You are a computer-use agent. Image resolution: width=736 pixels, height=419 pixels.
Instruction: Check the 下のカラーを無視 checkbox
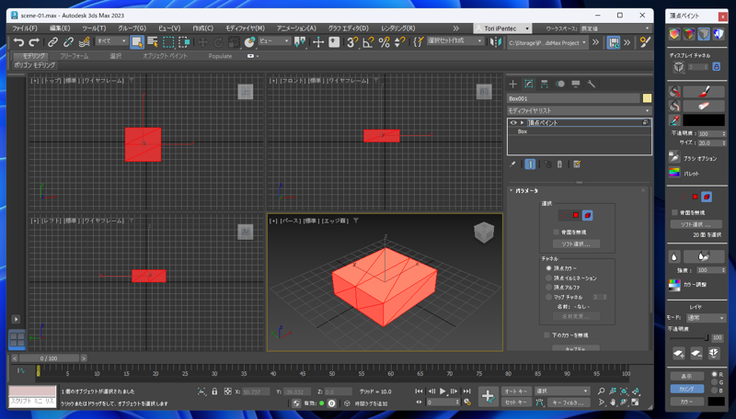tap(546, 335)
